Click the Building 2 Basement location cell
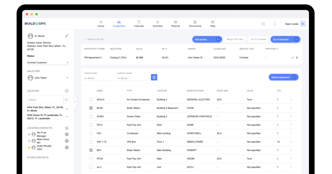332x174 pixels. pos(167,108)
